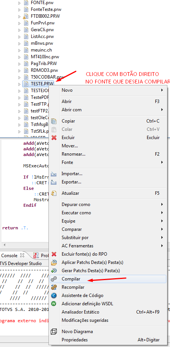Choose Copiar in the context menu
Viewport: 170px width, 347px height.
click(108, 121)
